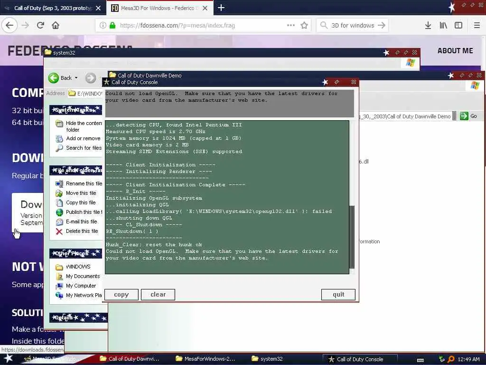Toggle the Firefox sidebar icon
Screen dimensions: 486x365
coord(458,25)
